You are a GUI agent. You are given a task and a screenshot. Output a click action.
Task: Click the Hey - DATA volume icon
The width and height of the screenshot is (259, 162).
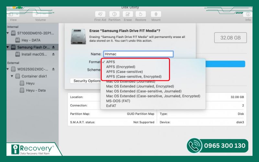click(17, 40)
